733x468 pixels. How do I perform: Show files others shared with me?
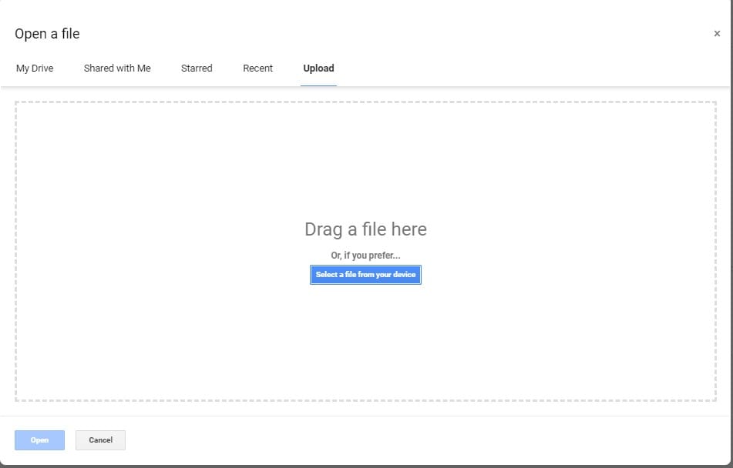pyautogui.click(x=117, y=69)
